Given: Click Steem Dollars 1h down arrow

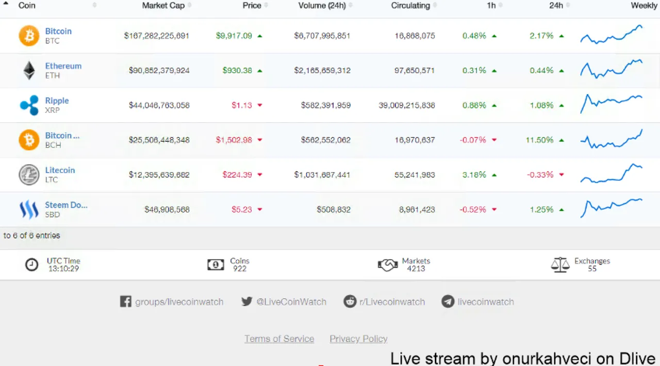Looking at the screenshot, I should (x=494, y=209).
